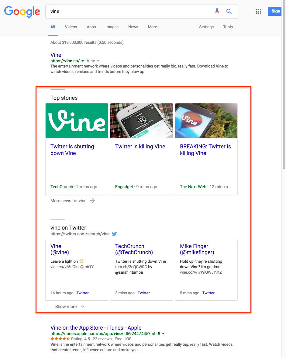This screenshot has height=357, width=286.
Task: Click the Twitter link under 5 mins ago
Action: tap(208, 293)
